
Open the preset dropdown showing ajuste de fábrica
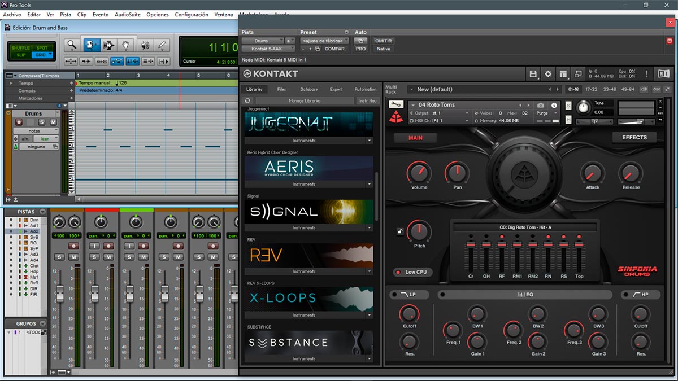point(325,41)
